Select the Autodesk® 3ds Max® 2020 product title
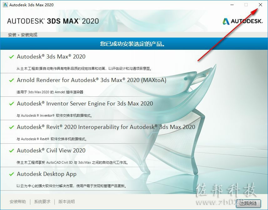Viewport: 268px width, 210px height. 51,57
